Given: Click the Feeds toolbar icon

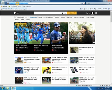Looking at the screenshot, I should tap(85, 9).
